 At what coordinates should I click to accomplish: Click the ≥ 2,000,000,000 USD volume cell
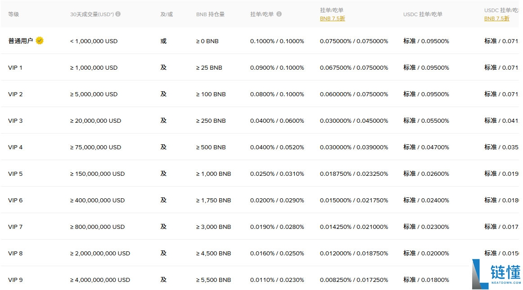[x=100, y=253]
